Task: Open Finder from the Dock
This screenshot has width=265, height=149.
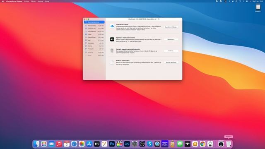Action: pyautogui.click(x=36, y=144)
